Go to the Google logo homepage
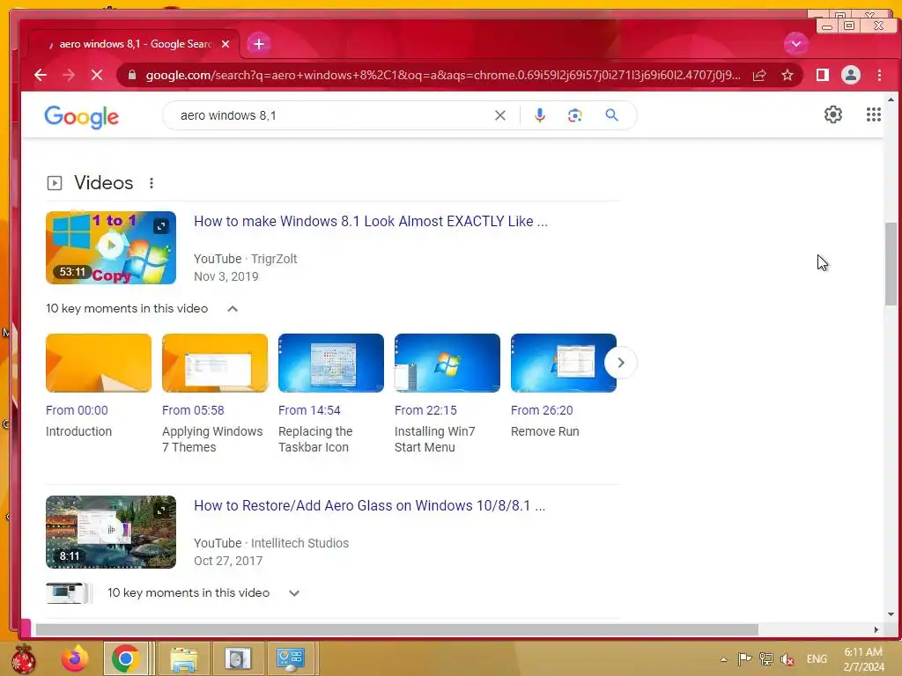Image resolution: width=902 pixels, height=676 pixels. click(x=82, y=117)
